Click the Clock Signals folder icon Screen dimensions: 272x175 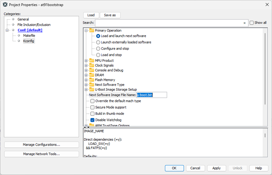(x=91, y=66)
